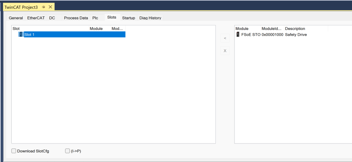This screenshot has width=352, height=162.
Task: Select the Slot 1 entry
Action: (29, 34)
